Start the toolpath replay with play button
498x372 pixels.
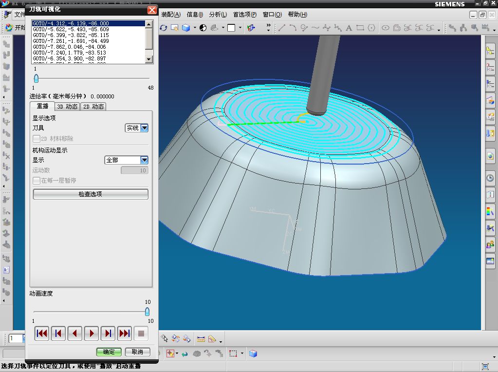[92, 333]
